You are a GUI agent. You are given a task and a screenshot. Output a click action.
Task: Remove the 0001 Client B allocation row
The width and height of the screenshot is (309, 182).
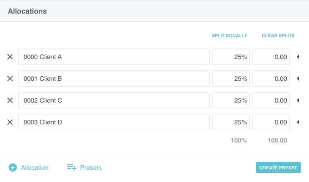click(10, 79)
